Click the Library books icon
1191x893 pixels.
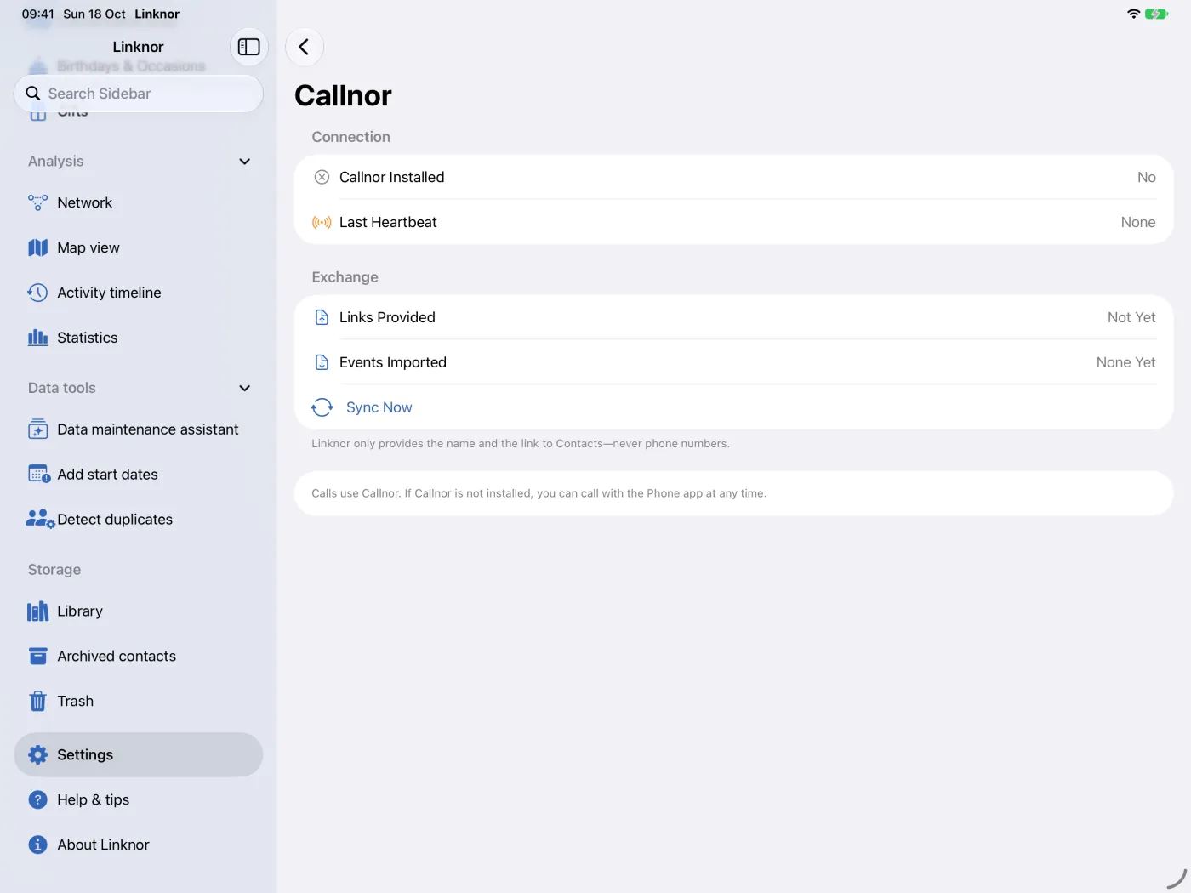(37, 611)
